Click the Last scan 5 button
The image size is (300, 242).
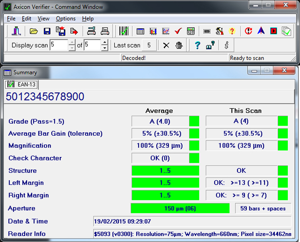coord(149,45)
